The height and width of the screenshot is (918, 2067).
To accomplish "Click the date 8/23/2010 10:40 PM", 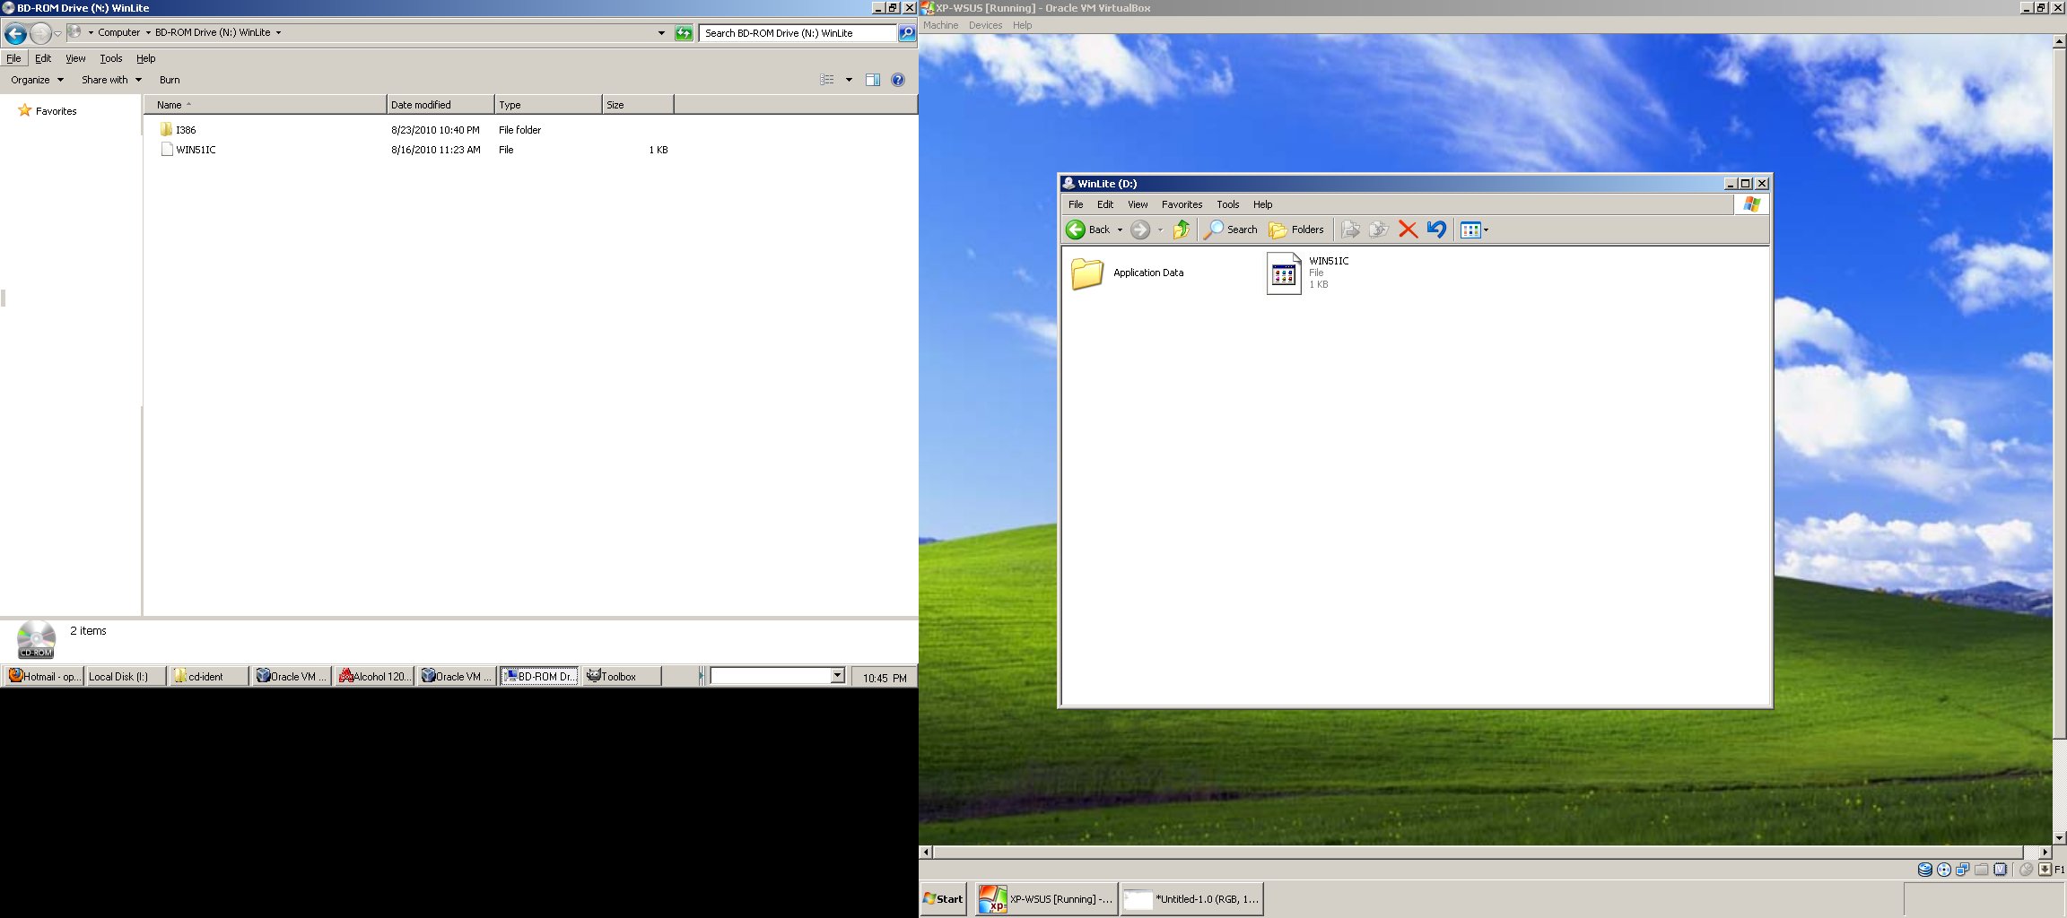I will pos(435,130).
